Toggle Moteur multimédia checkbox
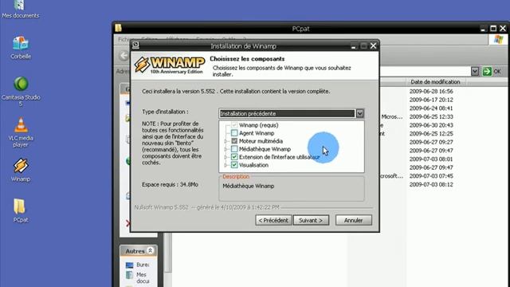Screen dimensions: 510x287 (234, 141)
